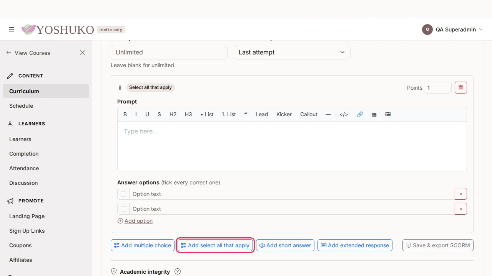Viewport: 492px width, 276px height.
Task: Add a multiple choice question
Action: tap(143, 245)
